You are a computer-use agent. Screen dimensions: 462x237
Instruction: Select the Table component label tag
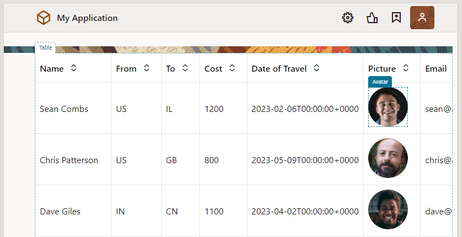[45, 47]
